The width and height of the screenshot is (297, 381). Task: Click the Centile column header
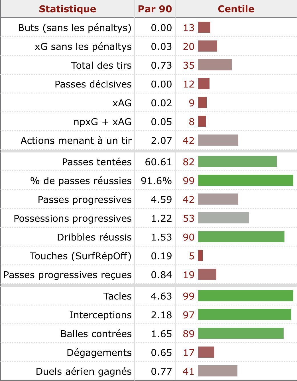[x=236, y=9]
